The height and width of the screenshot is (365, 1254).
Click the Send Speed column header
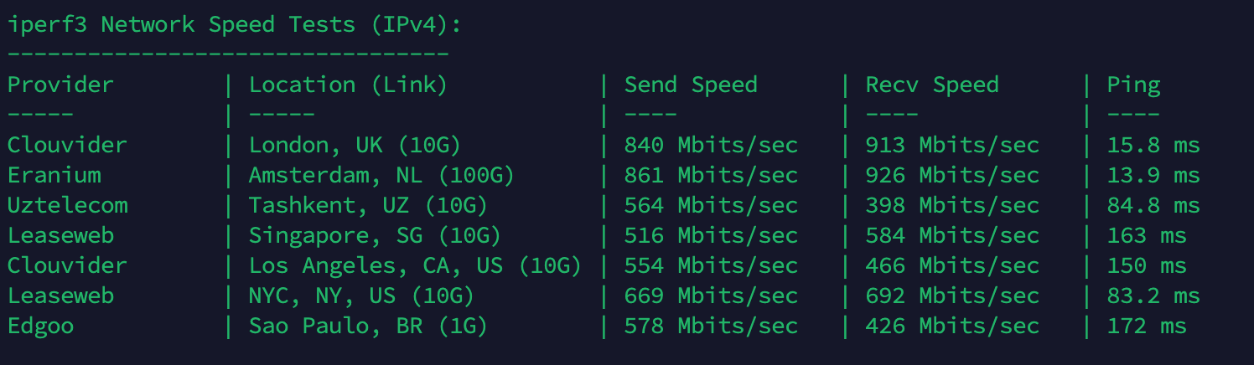point(690,85)
